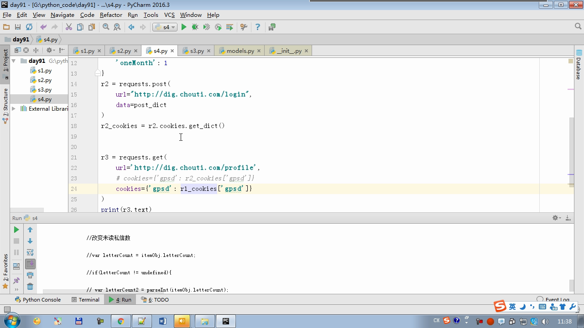Viewport: 584px width, 328px height.
Task: Open Settings with the wrench icon
Action: [244, 27]
